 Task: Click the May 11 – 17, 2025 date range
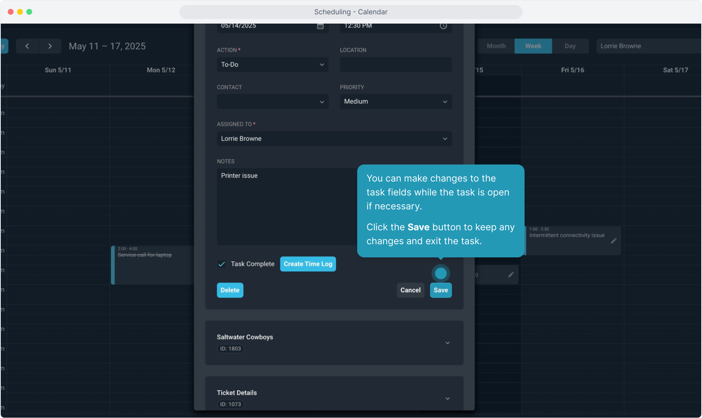tap(107, 46)
